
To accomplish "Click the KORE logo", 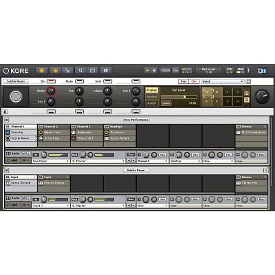I will (16, 71).
